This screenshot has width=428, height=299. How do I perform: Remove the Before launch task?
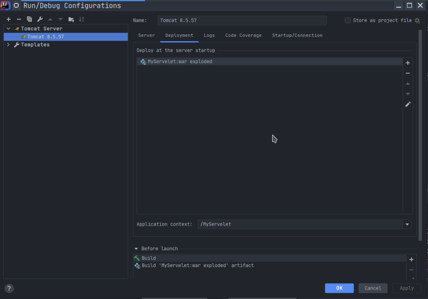[411, 270]
